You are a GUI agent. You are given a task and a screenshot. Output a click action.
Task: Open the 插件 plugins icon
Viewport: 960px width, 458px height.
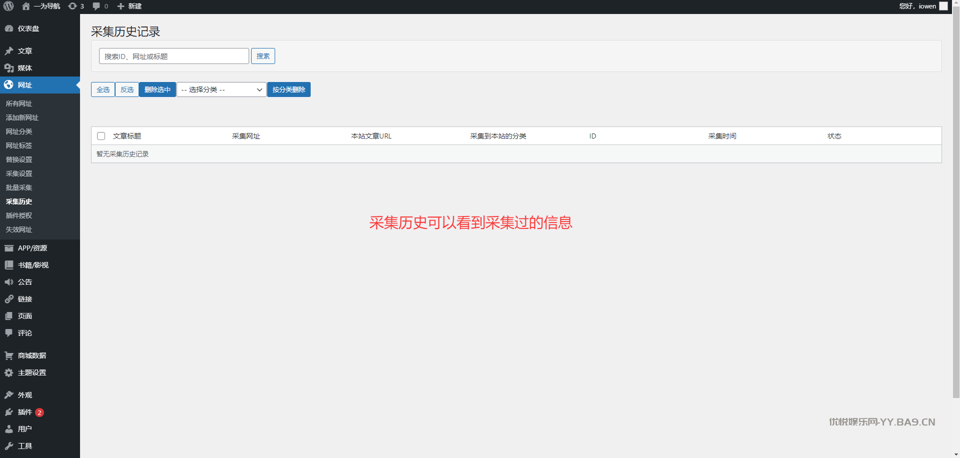point(9,412)
